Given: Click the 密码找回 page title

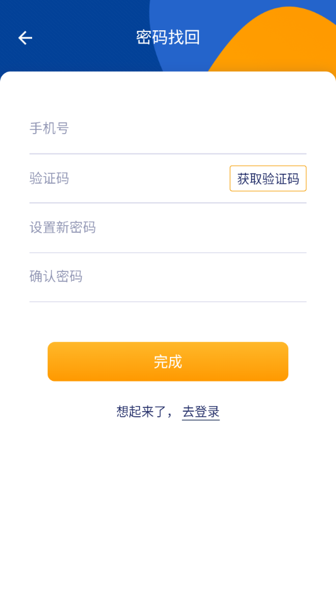Looking at the screenshot, I should [168, 37].
